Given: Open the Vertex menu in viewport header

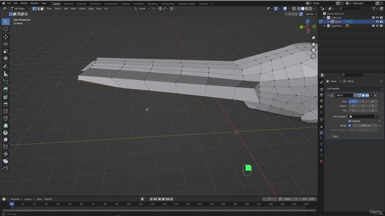Looking at the screenshot, I should [x=82, y=8].
